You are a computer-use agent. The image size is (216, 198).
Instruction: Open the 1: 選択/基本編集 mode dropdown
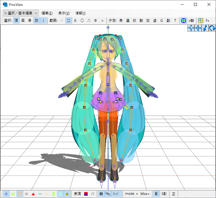[21, 13]
